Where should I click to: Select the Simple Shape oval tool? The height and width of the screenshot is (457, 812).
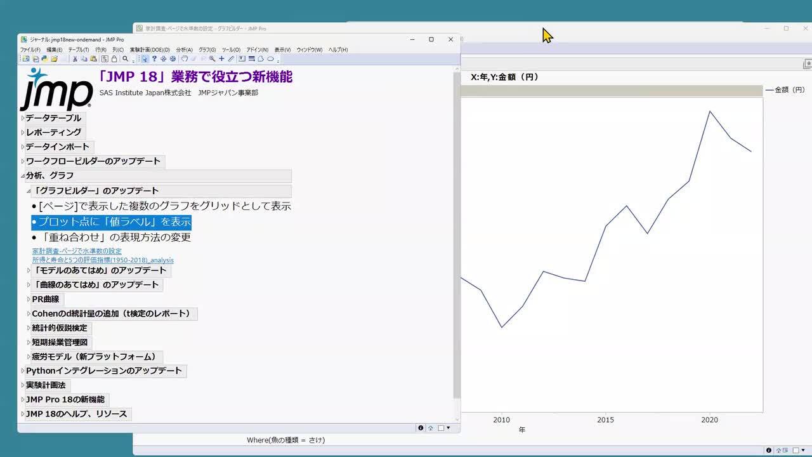pyautogui.click(x=270, y=58)
